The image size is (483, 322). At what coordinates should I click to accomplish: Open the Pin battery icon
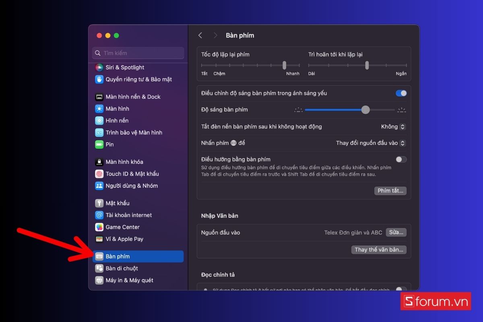[99, 144]
